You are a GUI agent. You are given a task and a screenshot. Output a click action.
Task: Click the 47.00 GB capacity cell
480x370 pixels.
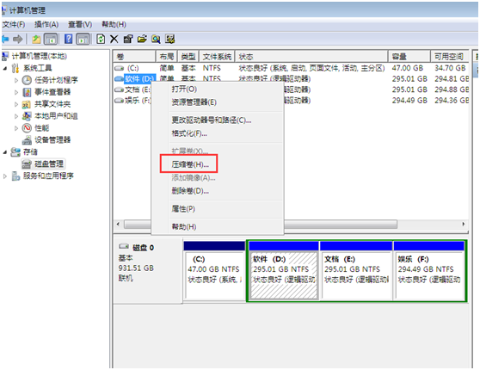pyautogui.click(x=408, y=68)
